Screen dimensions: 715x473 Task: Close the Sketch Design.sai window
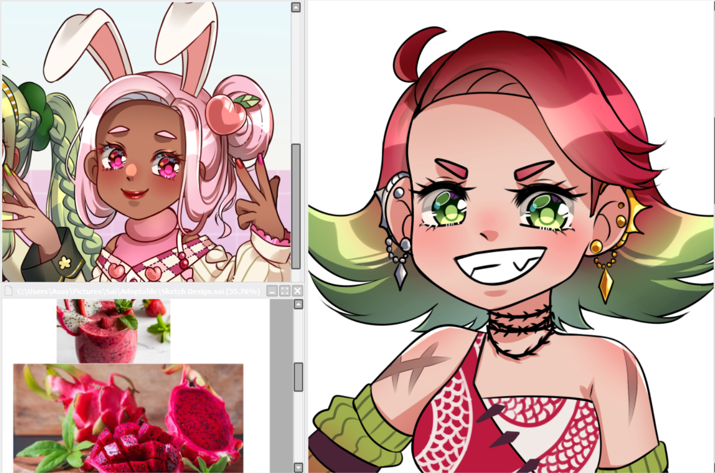(298, 291)
